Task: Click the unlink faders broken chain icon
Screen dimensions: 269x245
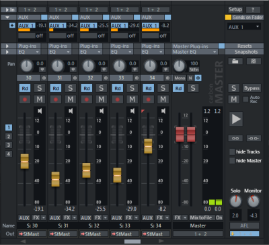Action: click(x=254, y=139)
